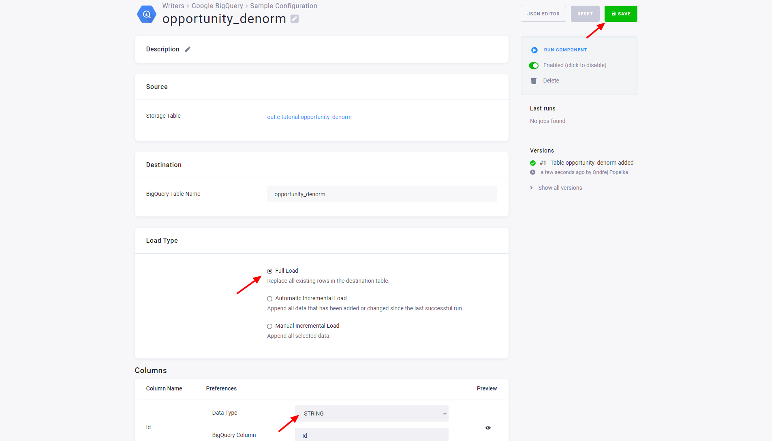Choose Automatic Incremental Load radio button

[x=269, y=299]
